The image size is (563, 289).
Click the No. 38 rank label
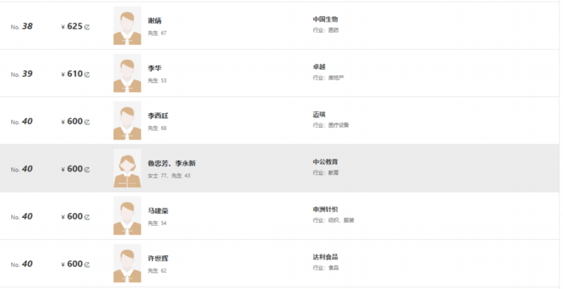click(22, 26)
